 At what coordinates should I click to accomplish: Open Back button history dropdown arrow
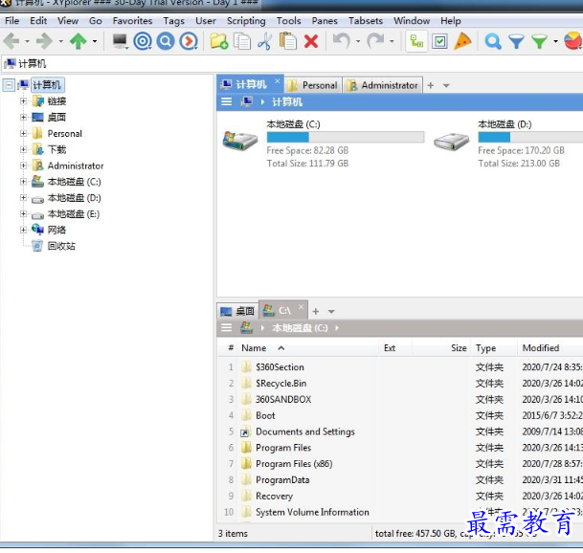[27, 41]
